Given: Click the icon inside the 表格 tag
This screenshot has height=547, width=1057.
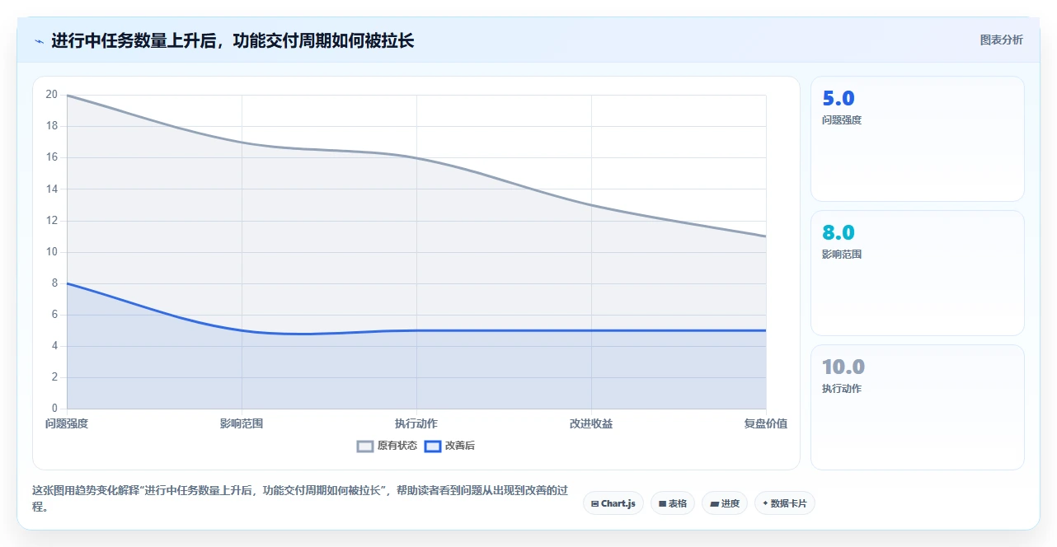Looking at the screenshot, I should (662, 503).
